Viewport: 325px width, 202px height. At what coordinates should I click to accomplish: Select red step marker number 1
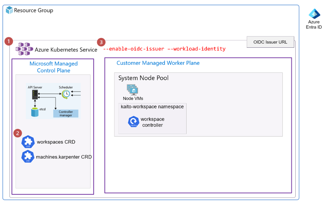click(x=9, y=41)
